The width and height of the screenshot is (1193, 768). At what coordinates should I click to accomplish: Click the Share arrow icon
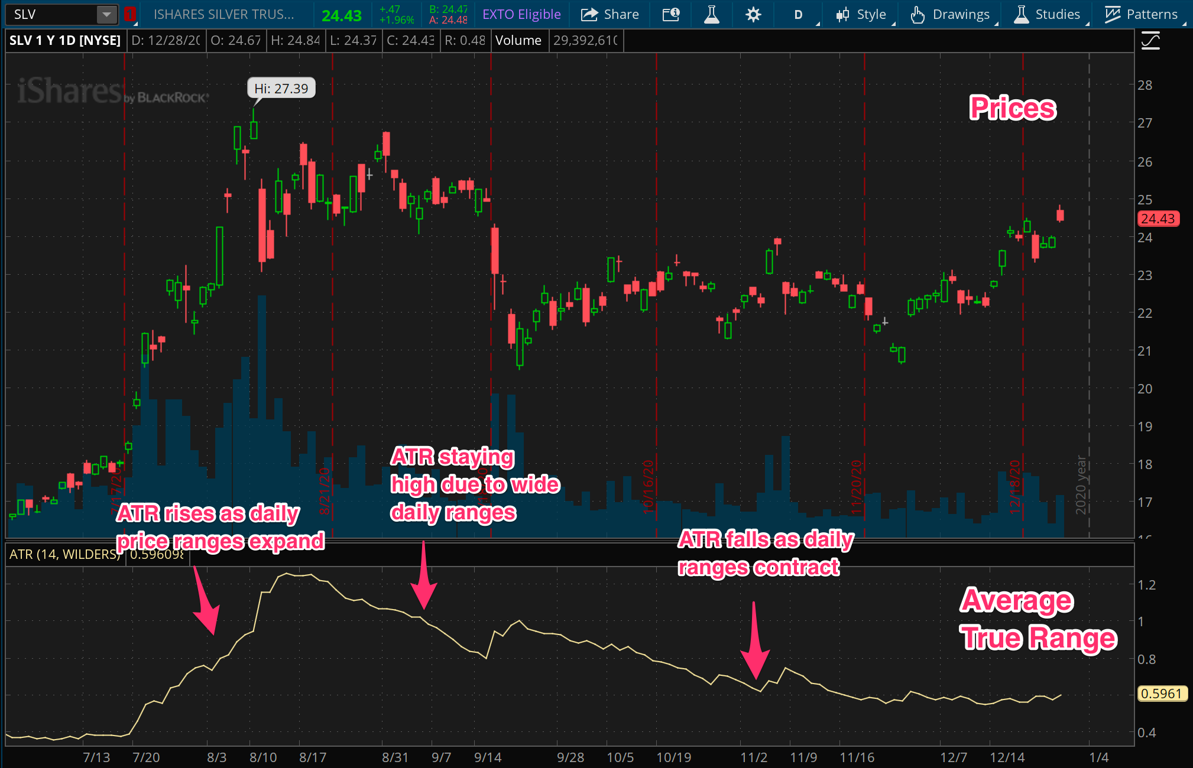point(589,14)
